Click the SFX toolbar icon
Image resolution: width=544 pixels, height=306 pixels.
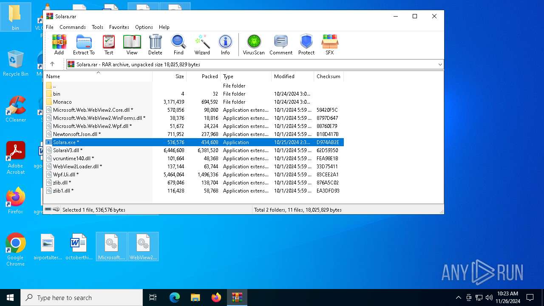[x=330, y=45]
